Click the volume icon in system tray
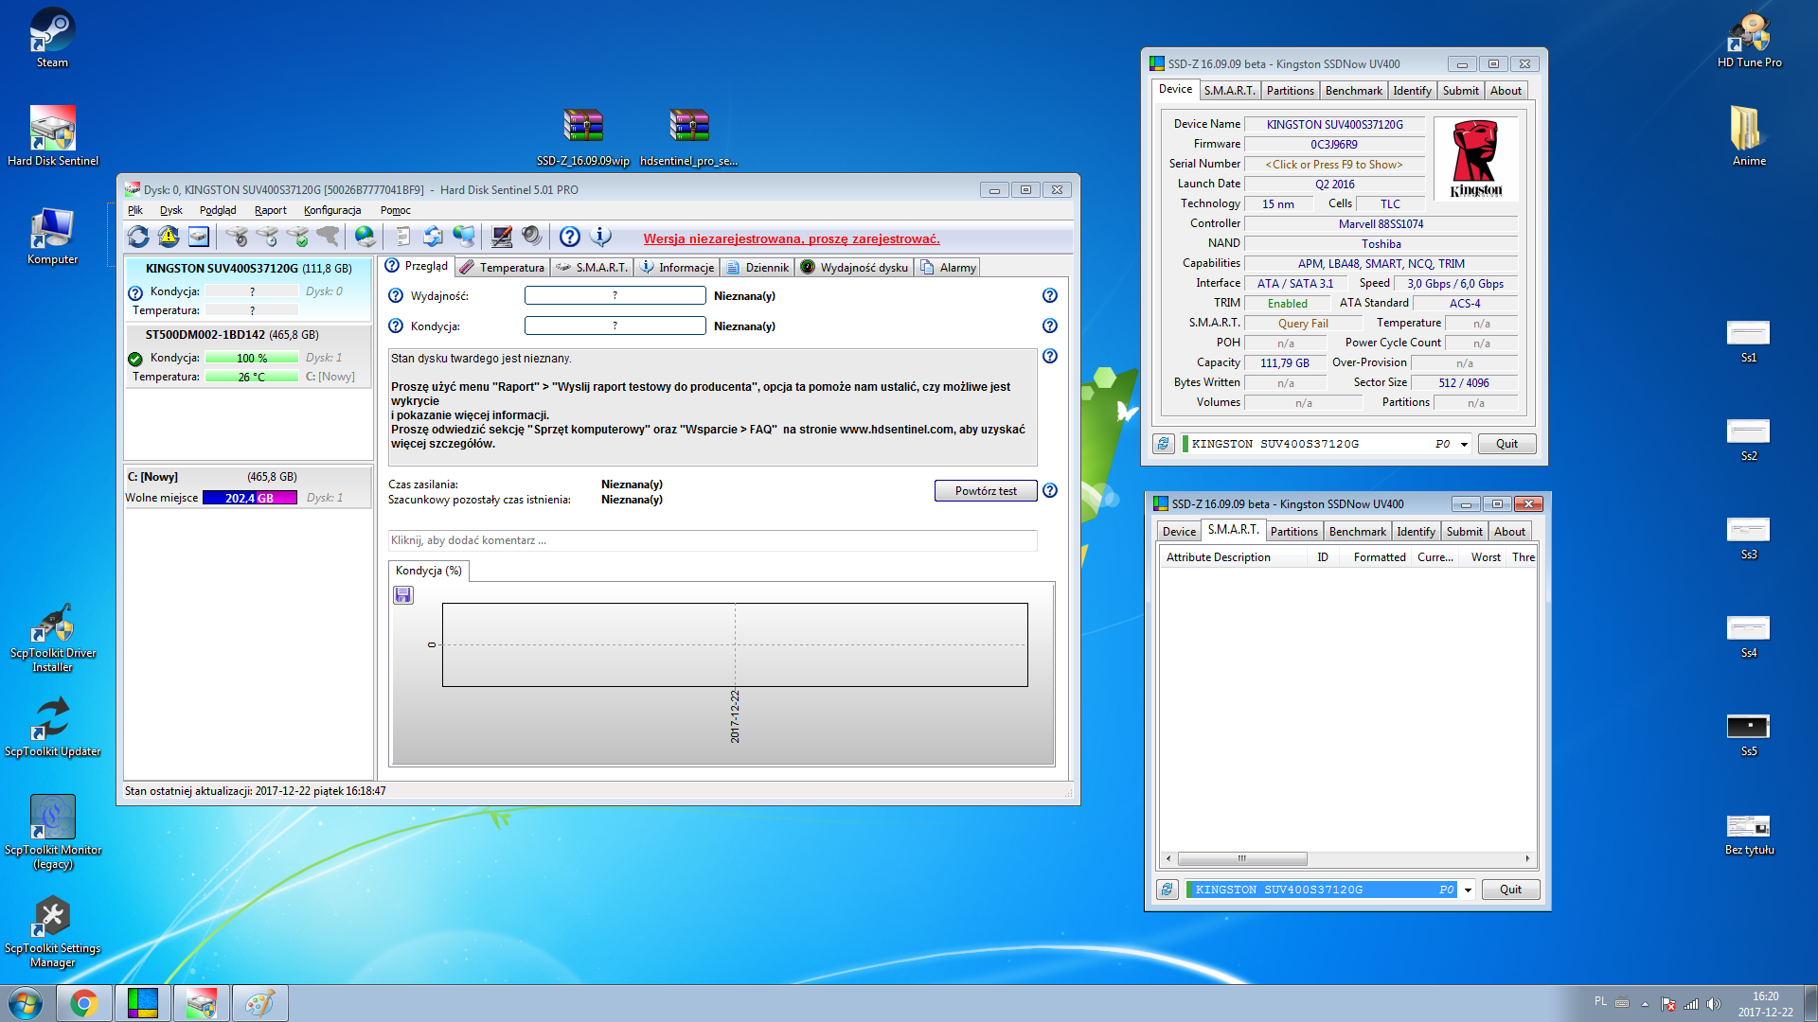 (x=1713, y=1004)
